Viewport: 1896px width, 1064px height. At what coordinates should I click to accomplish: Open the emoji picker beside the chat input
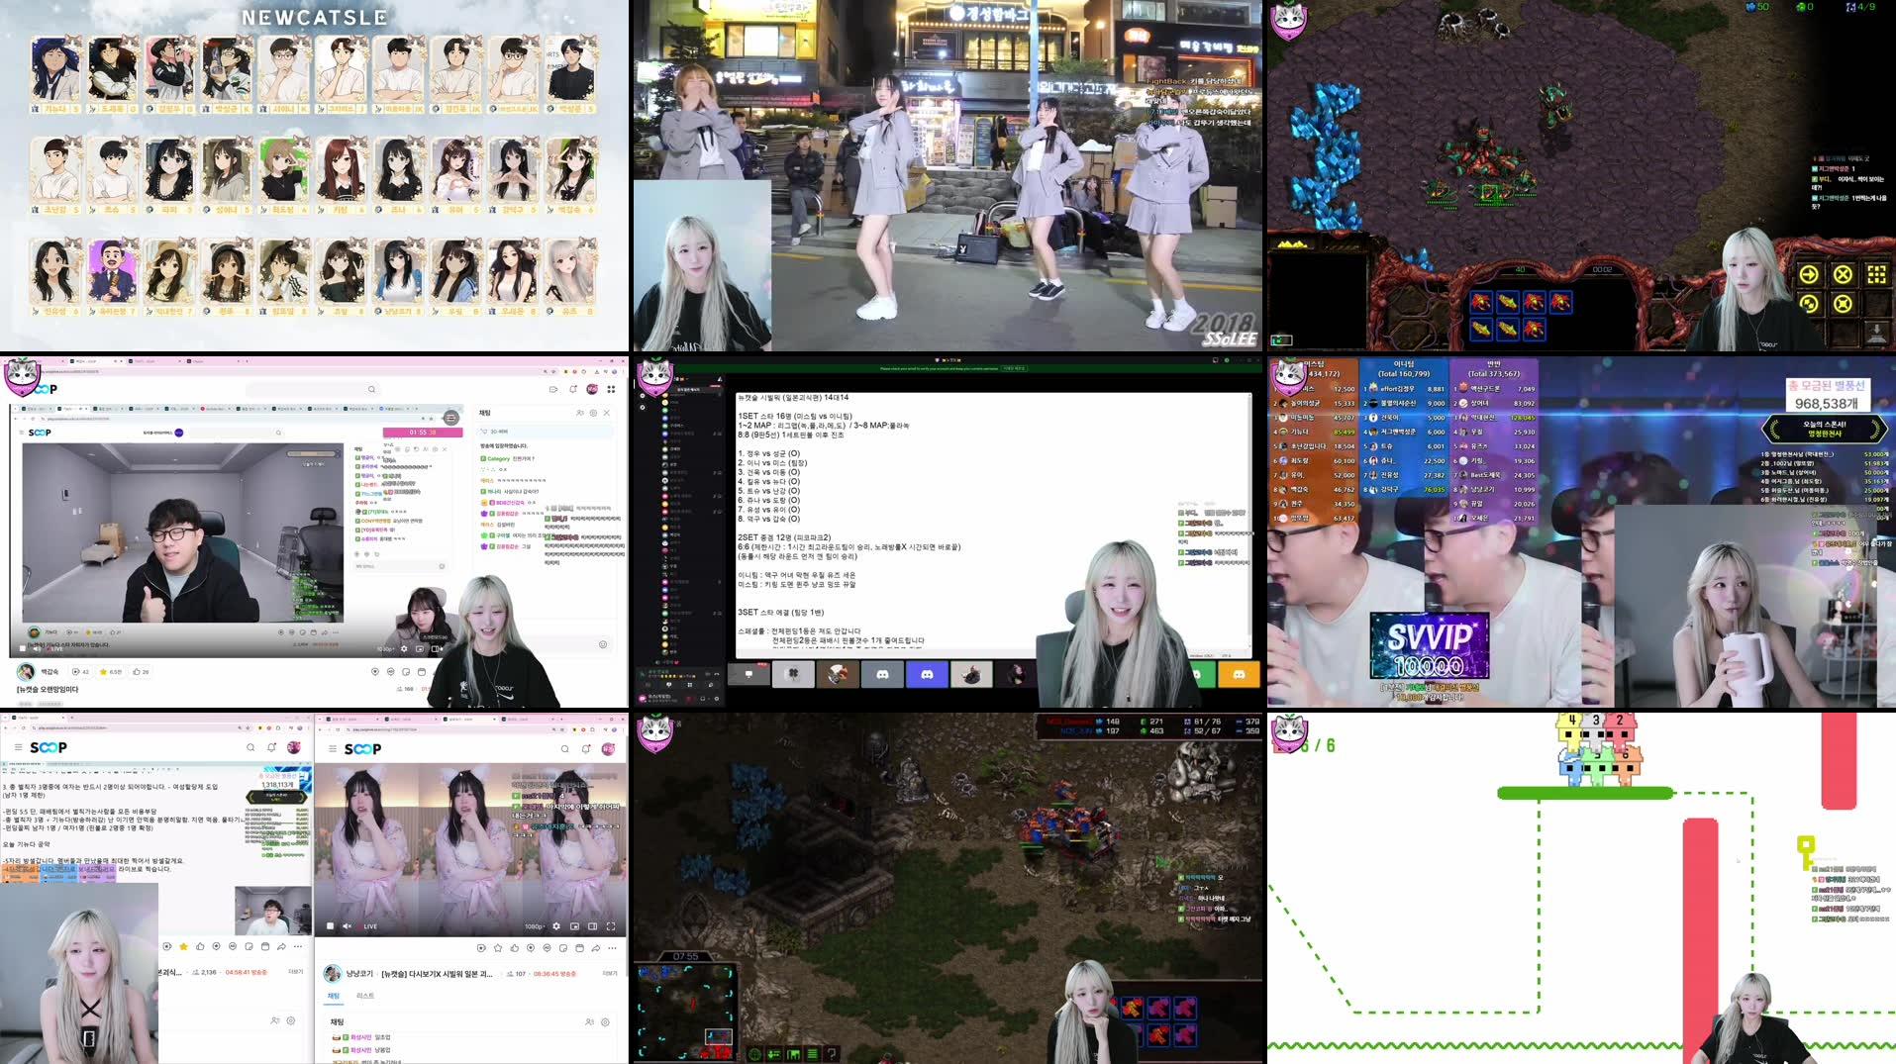click(604, 644)
